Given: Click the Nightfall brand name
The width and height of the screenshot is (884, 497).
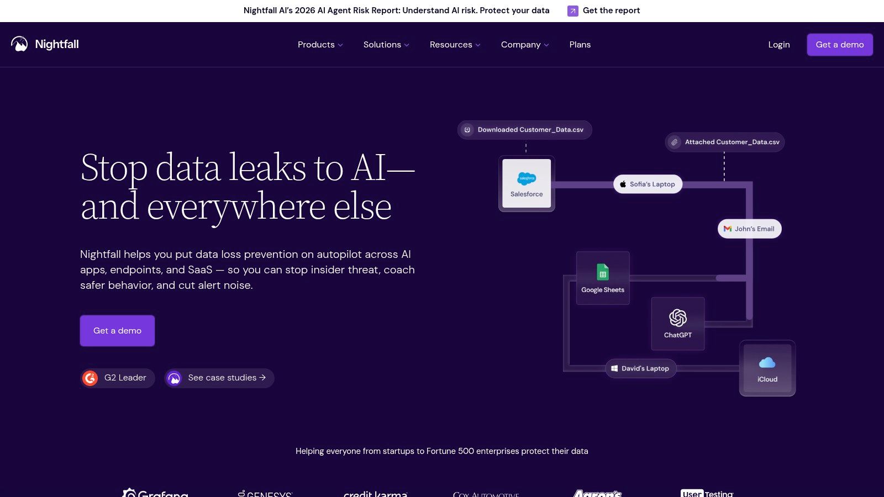Looking at the screenshot, I should click(57, 44).
